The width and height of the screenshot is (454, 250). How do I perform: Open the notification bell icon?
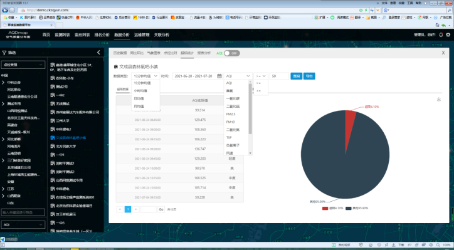(441, 34)
